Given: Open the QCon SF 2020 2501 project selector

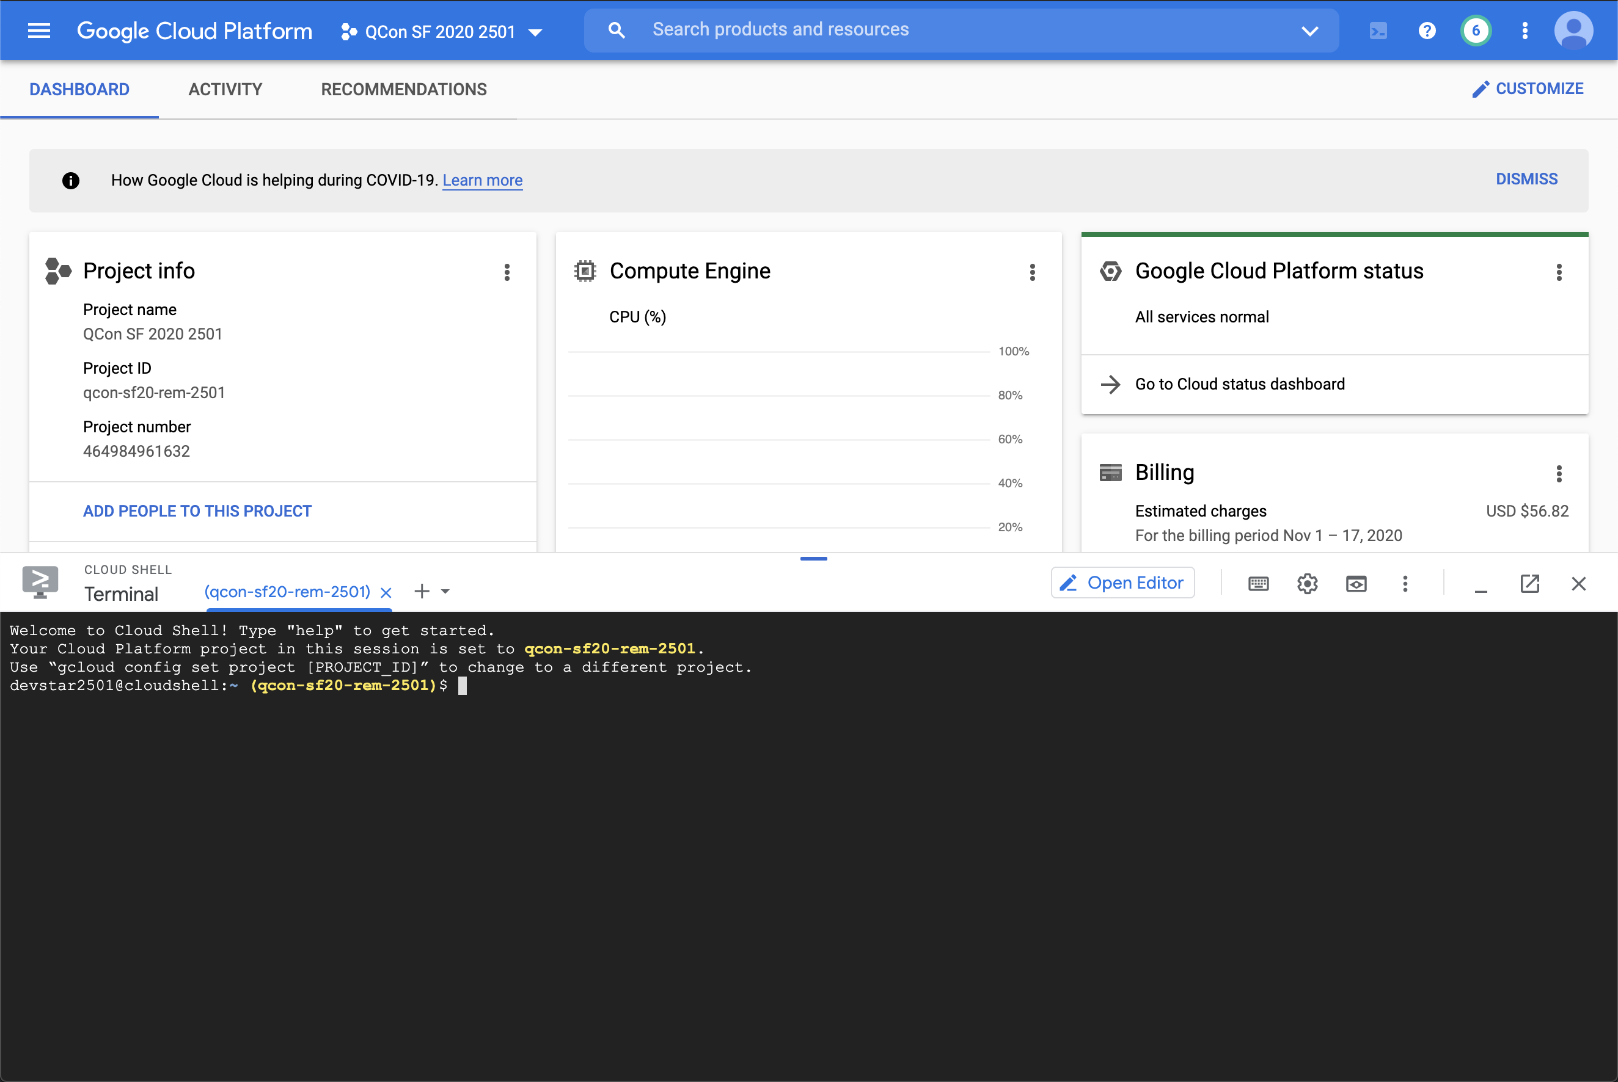Looking at the screenshot, I should point(441,32).
